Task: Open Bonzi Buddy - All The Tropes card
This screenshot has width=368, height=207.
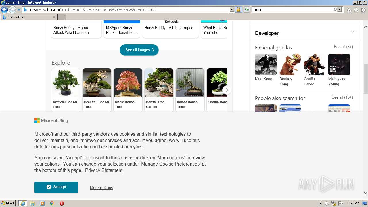Action: pyautogui.click(x=170, y=29)
